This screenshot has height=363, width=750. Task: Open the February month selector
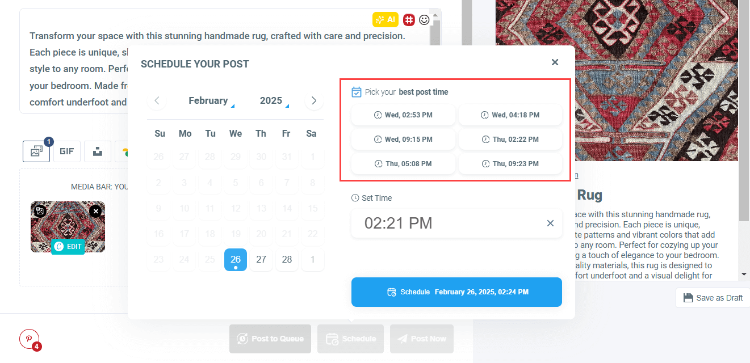209,100
